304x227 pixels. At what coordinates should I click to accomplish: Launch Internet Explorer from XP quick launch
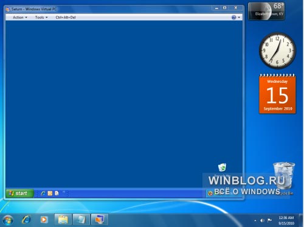(43, 194)
